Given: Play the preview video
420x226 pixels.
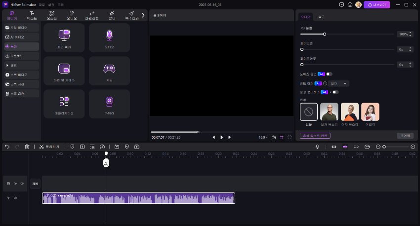Looking at the screenshot, I should point(221,137).
